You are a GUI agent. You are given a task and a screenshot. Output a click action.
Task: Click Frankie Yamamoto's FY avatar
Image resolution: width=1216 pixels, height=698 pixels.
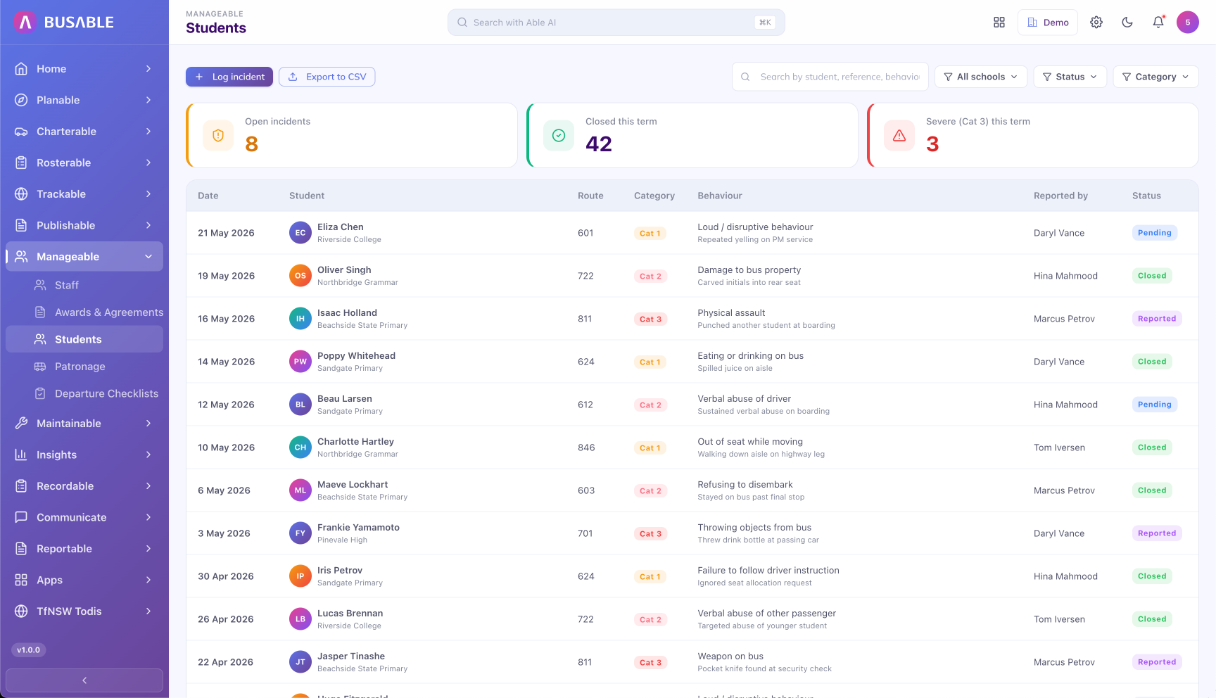point(300,533)
